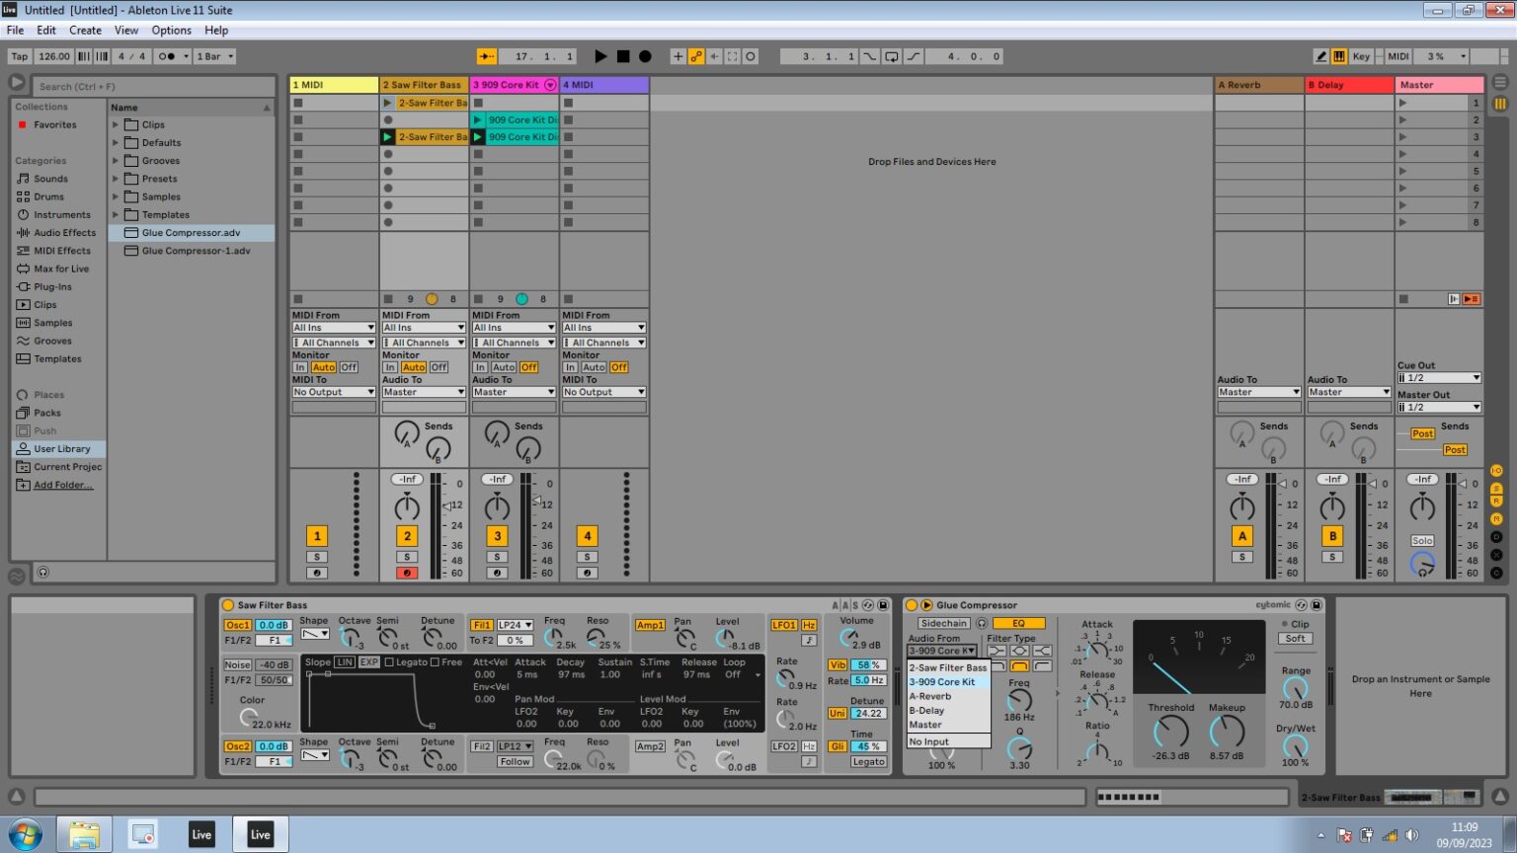1517x853 pixels.
Task: Select Audio Effects category in browser
Action: 64,233
